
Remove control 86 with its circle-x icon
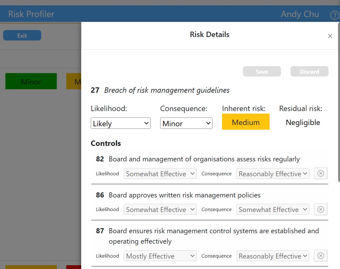[320, 209]
